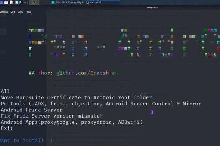Screen dimensions: 220x146
Task: Click the 'All' option line
Action: pos(5,91)
